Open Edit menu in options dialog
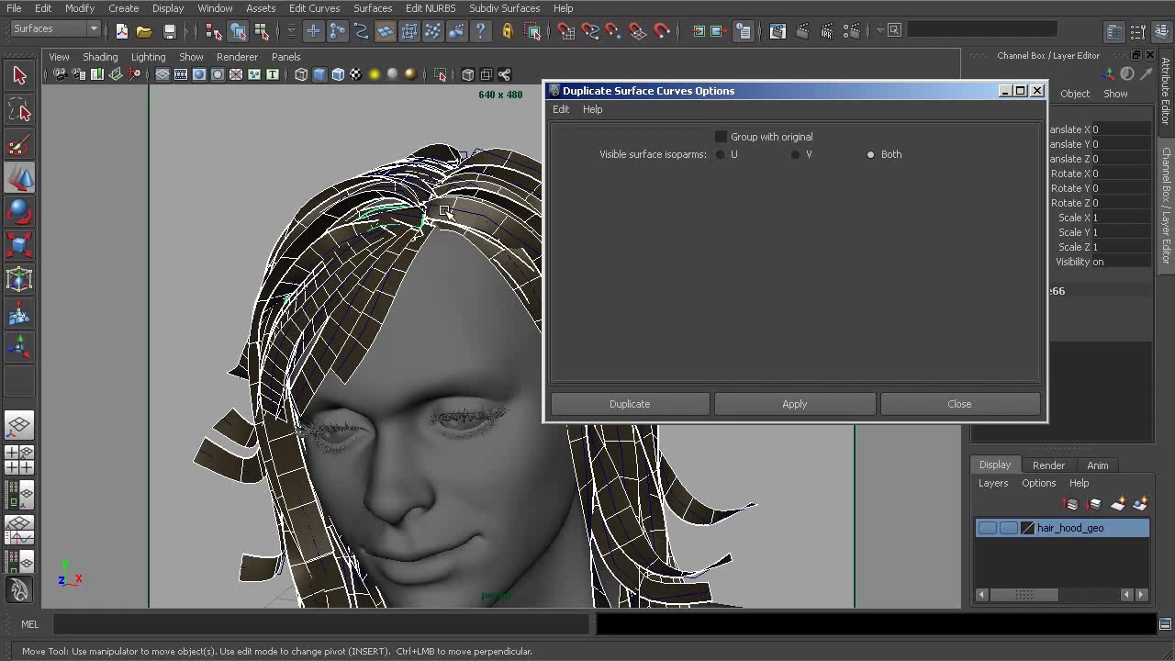The height and width of the screenshot is (661, 1175). click(561, 109)
